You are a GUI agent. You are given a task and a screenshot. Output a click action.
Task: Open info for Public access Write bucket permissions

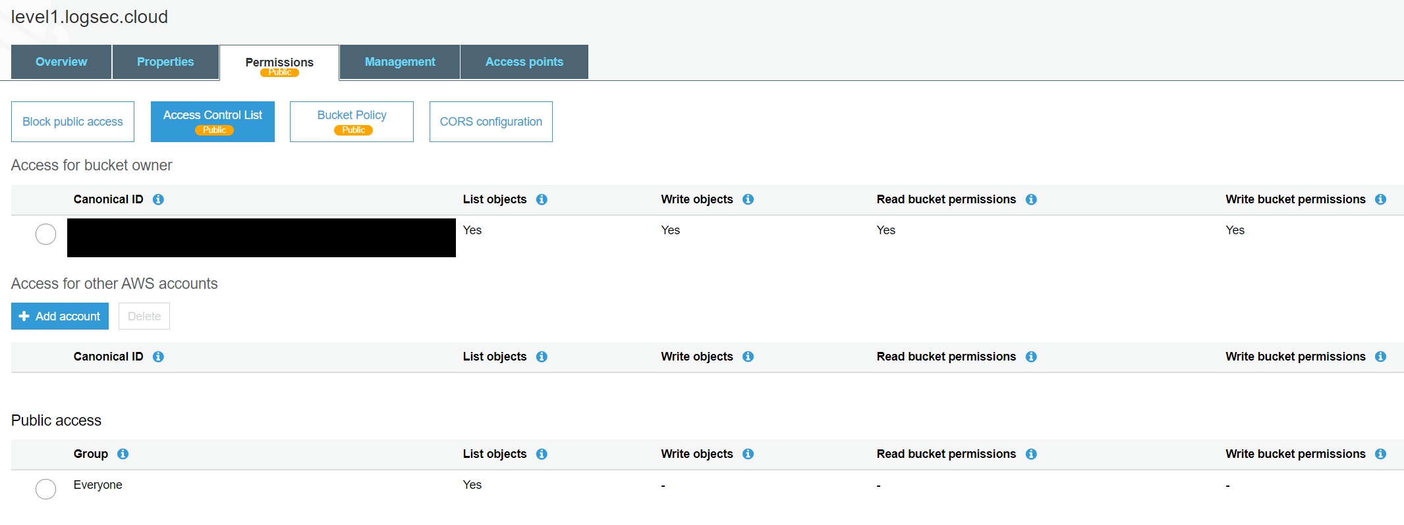coord(1380,454)
